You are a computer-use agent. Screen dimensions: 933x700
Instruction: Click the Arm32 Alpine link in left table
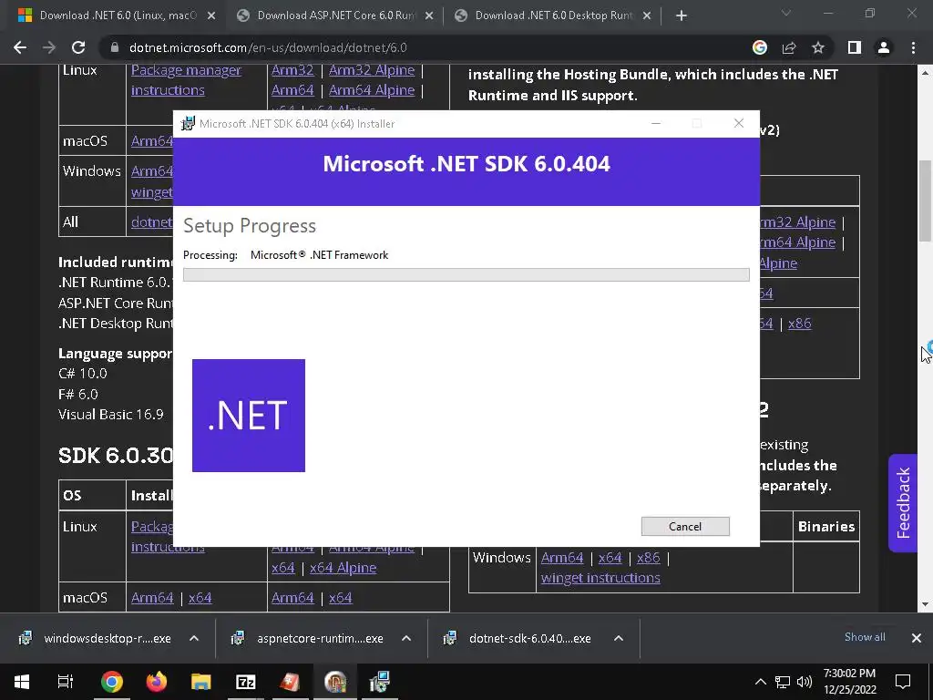coord(372,69)
